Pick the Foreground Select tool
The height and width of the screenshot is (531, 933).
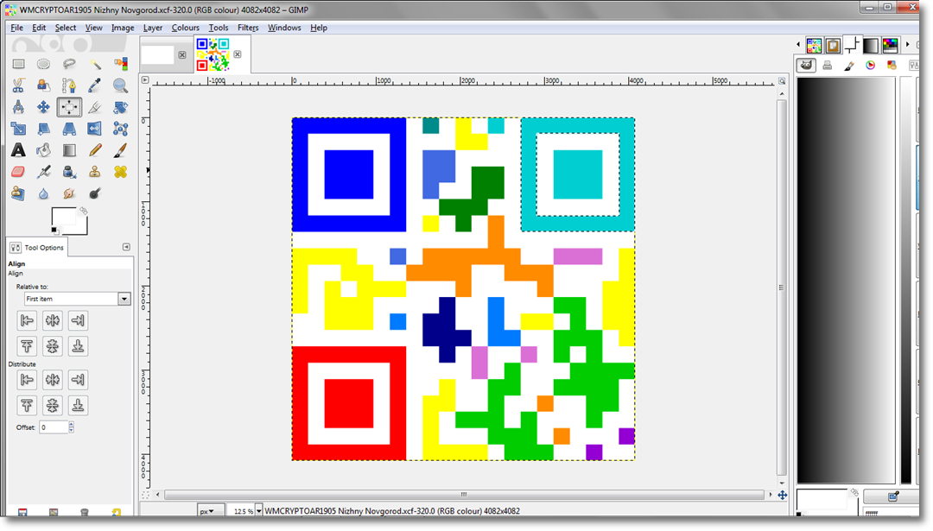(43, 85)
